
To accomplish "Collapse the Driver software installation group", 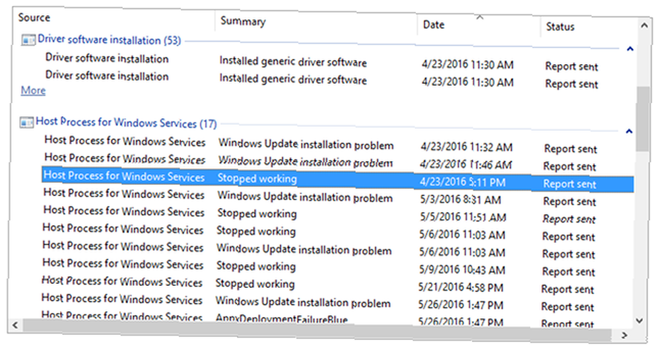I will pos(630,49).
